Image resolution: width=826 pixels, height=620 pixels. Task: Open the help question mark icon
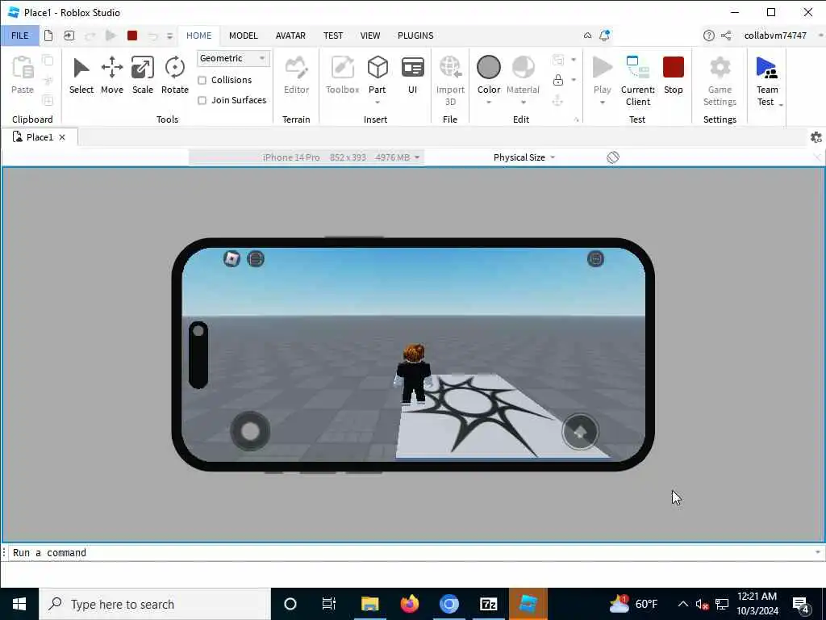tap(708, 36)
